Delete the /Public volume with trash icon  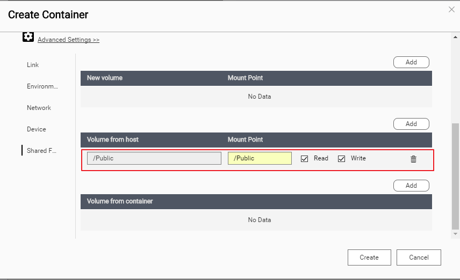(413, 159)
